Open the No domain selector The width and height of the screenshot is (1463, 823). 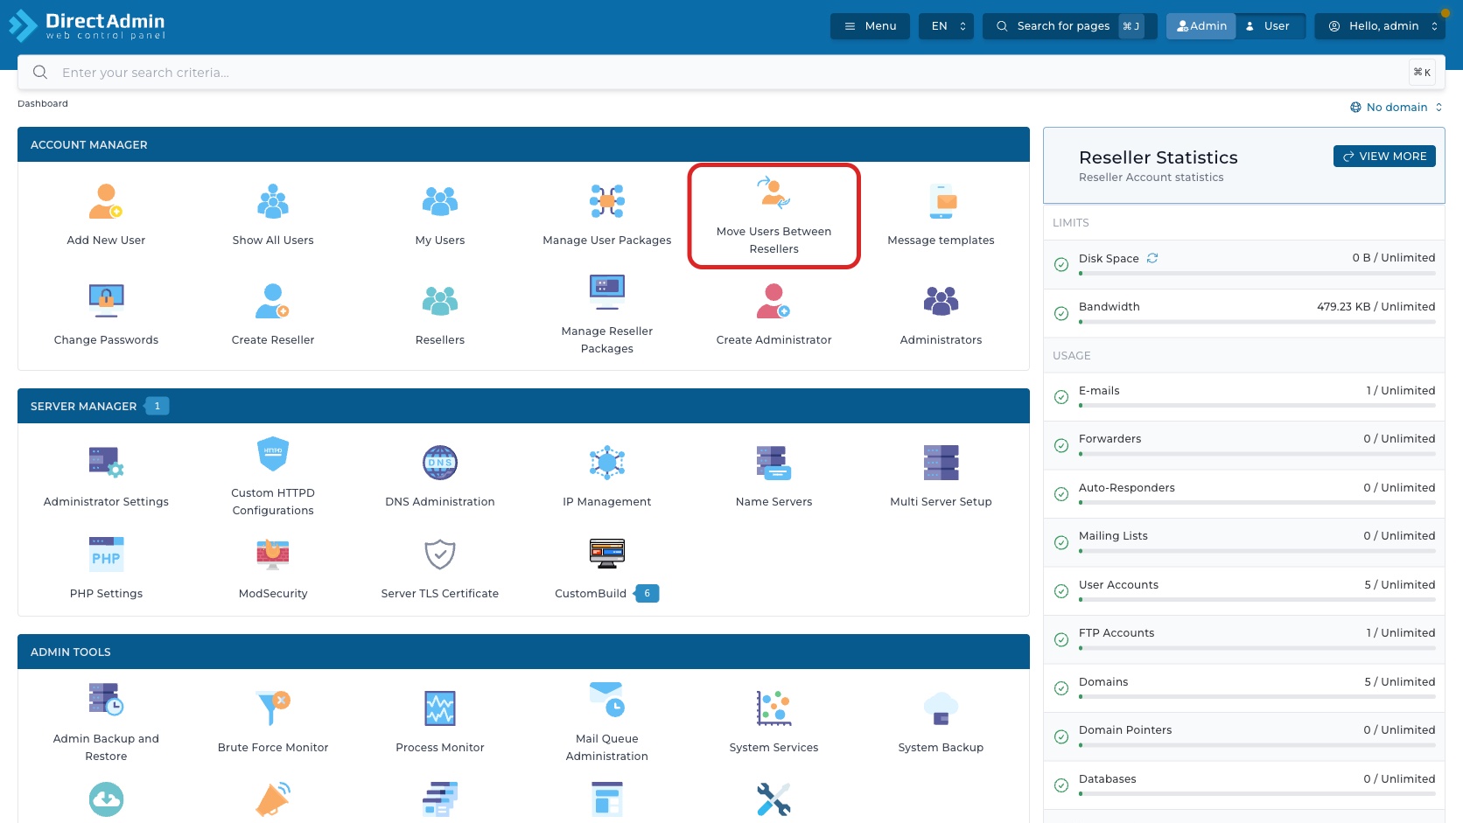pyautogui.click(x=1396, y=108)
